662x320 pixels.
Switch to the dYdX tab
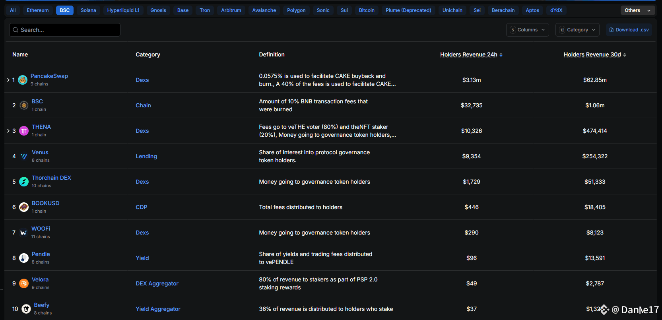[556, 10]
